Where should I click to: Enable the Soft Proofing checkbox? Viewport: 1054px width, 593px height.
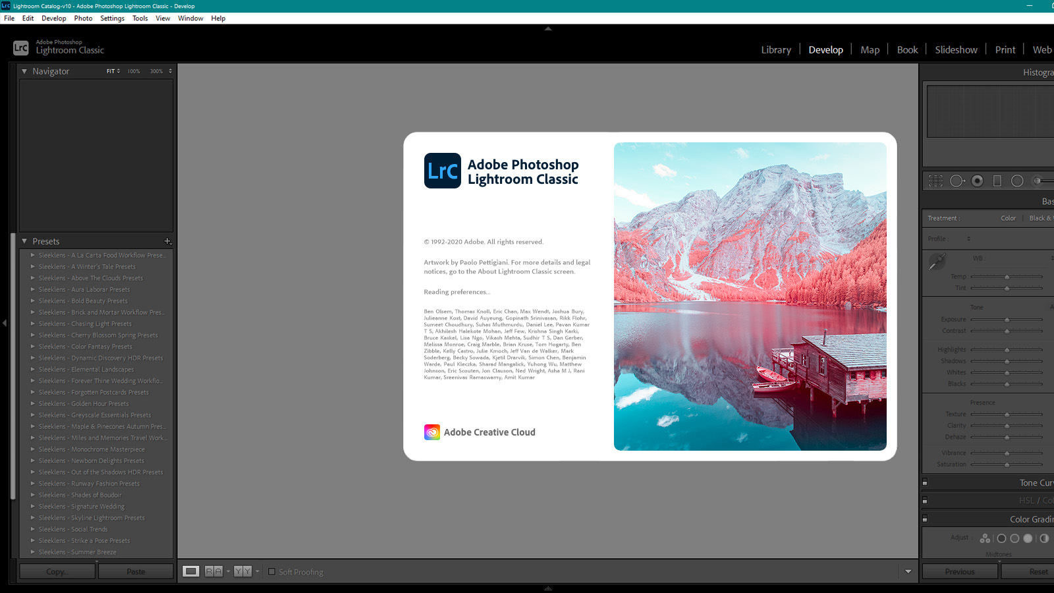[271, 571]
